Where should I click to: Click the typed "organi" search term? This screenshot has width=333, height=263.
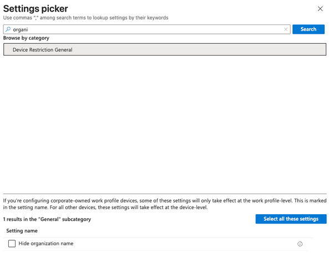[21, 29]
